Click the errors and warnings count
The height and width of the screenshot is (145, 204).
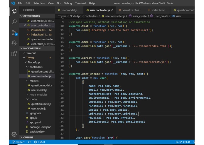(x=40, y=142)
